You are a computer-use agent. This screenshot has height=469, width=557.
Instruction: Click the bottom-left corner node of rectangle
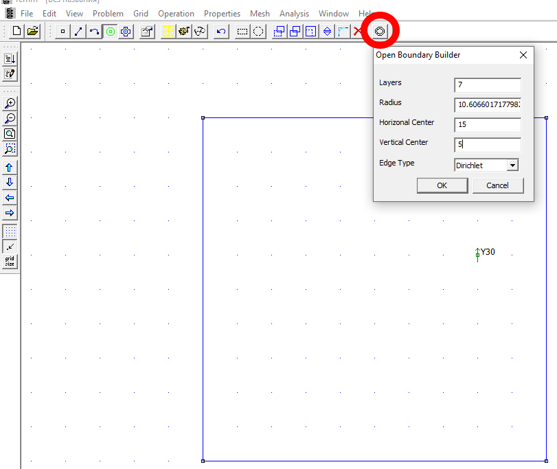click(203, 461)
